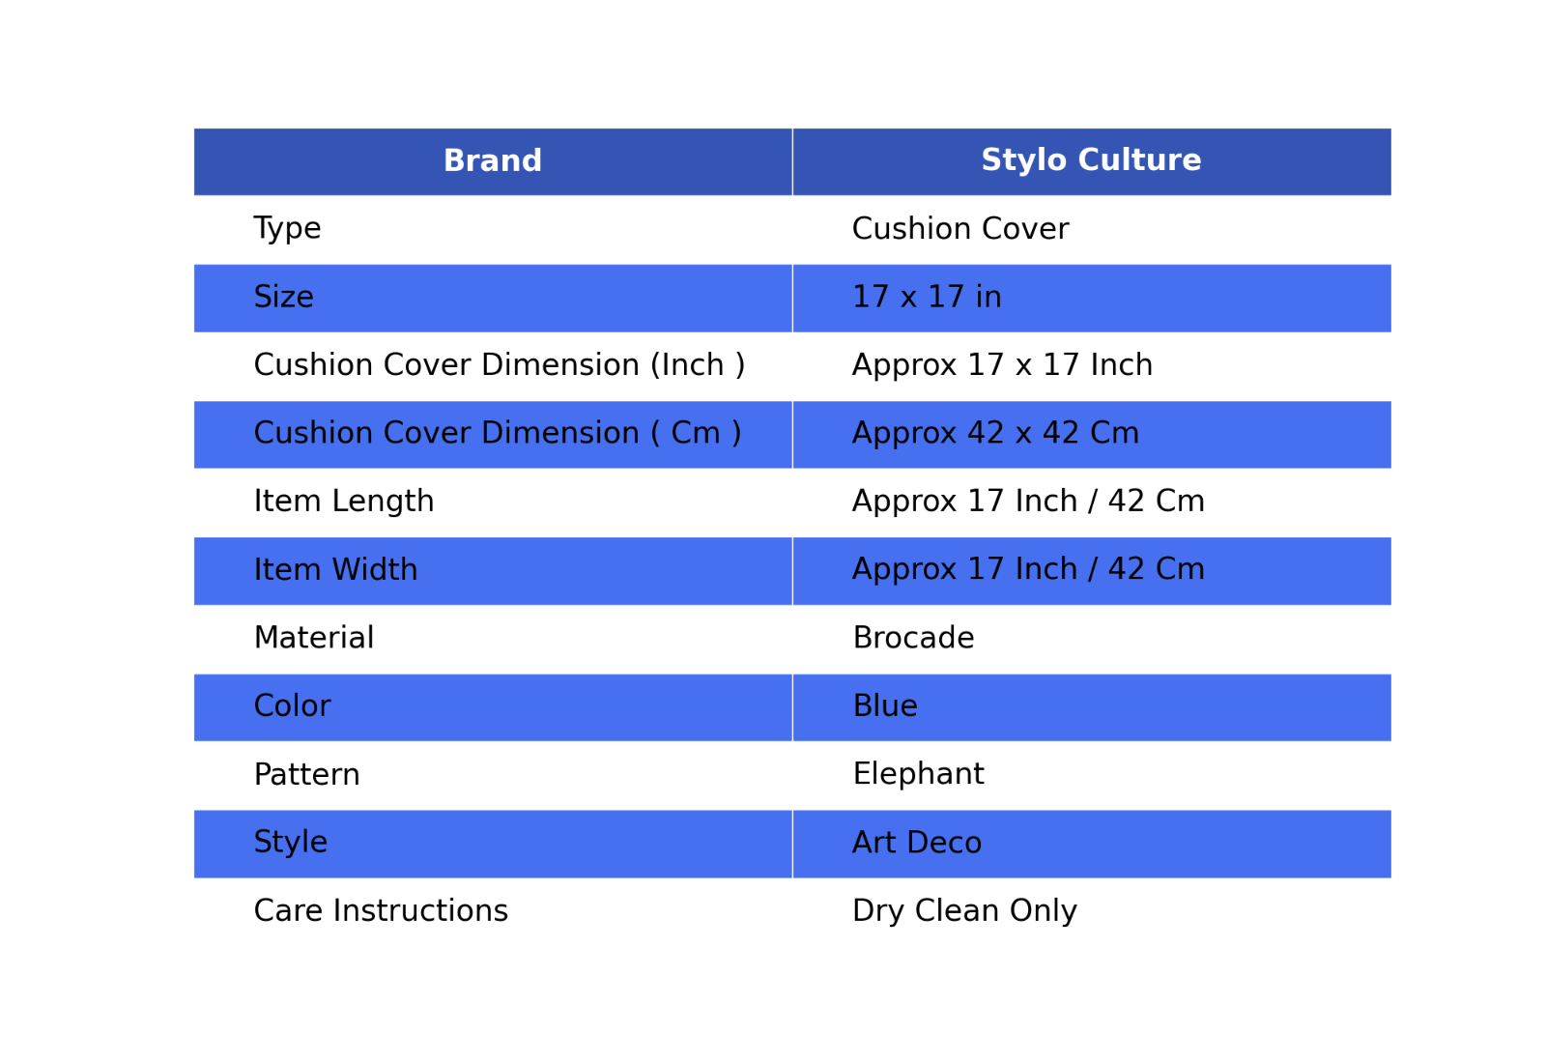1546x1063 pixels.
Task: Click the Color row label
Action: 292,706
